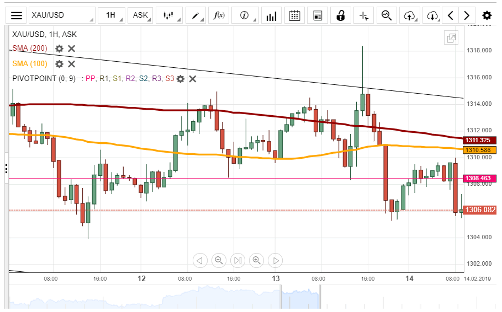Click the PP pivot legend entry

pos(90,79)
